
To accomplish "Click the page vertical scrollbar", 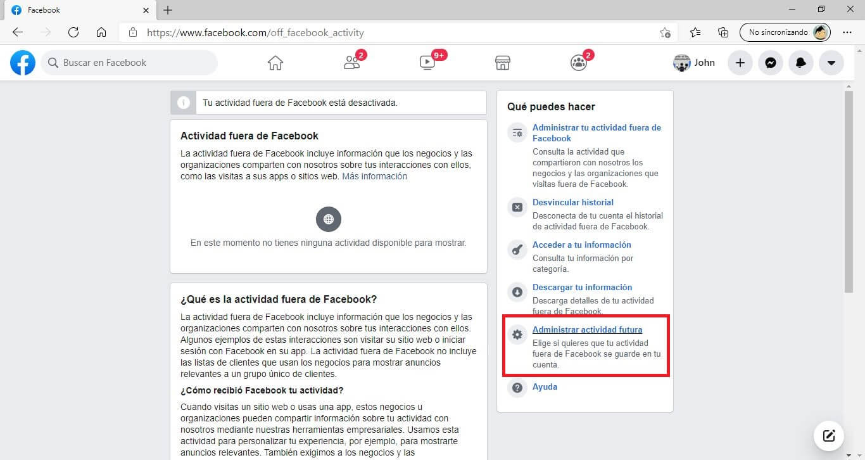I will [849, 192].
